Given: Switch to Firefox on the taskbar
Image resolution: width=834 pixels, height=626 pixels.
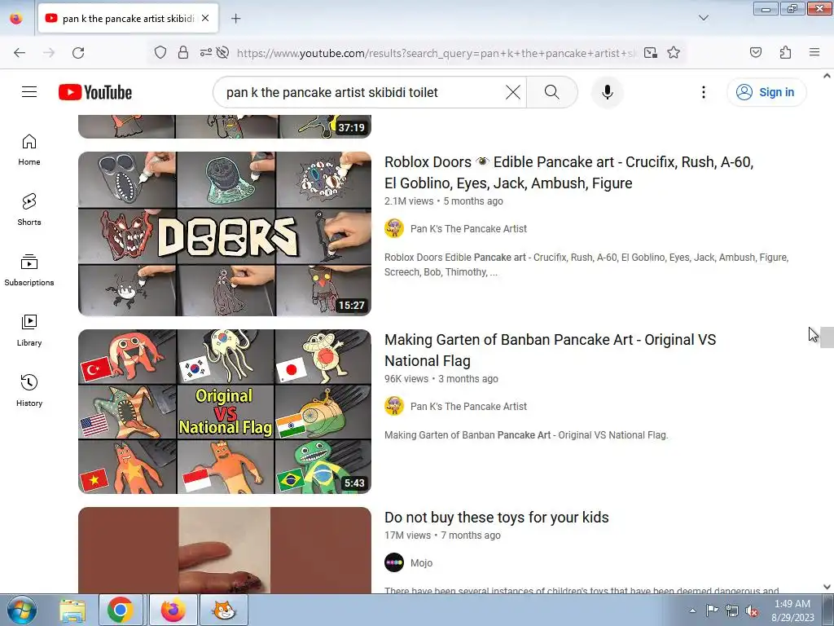Looking at the screenshot, I should [x=173, y=611].
